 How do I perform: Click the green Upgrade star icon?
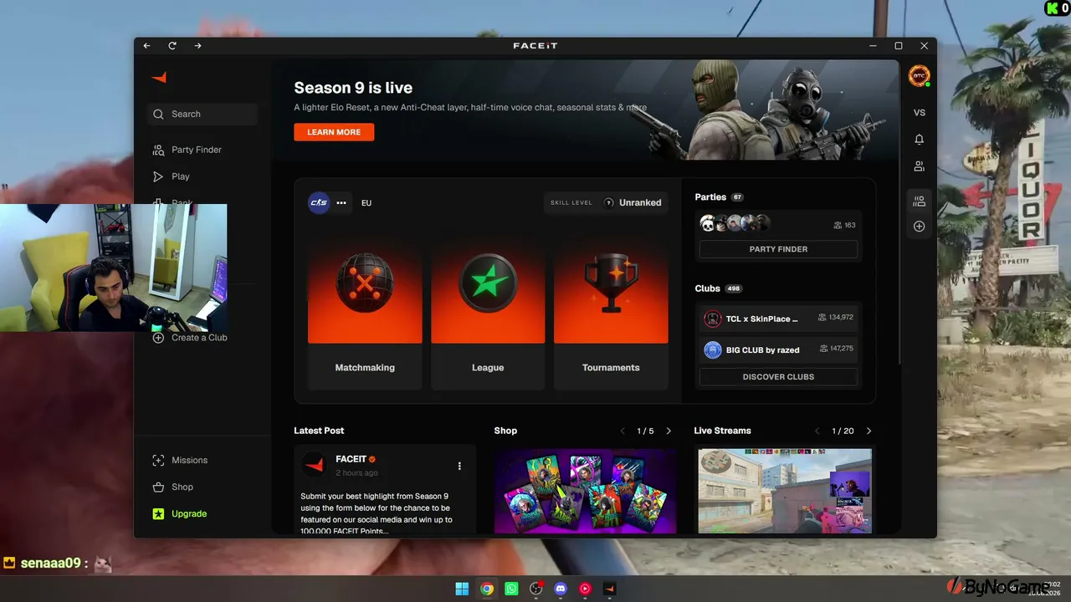click(x=158, y=514)
